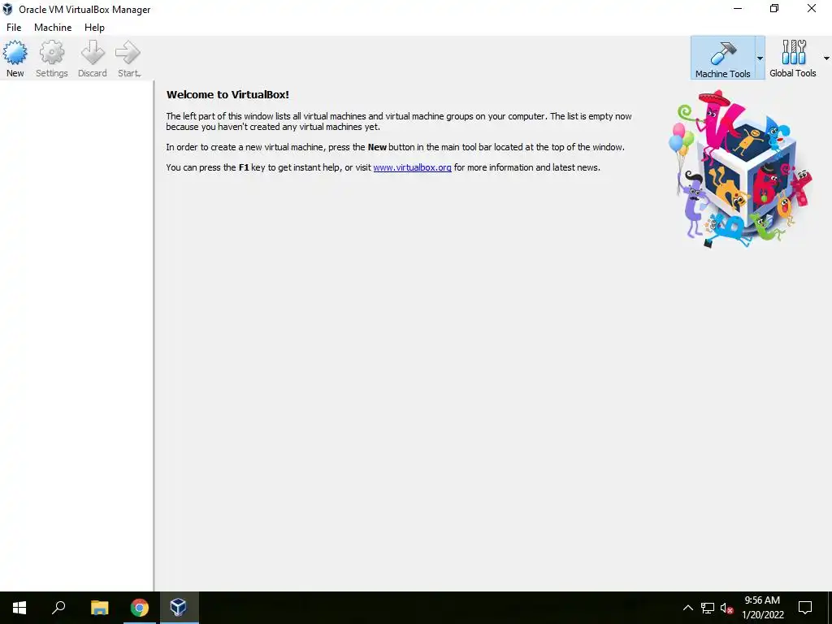Visit the www.virtualbox.org link
This screenshot has height=624, width=832.
tap(412, 167)
